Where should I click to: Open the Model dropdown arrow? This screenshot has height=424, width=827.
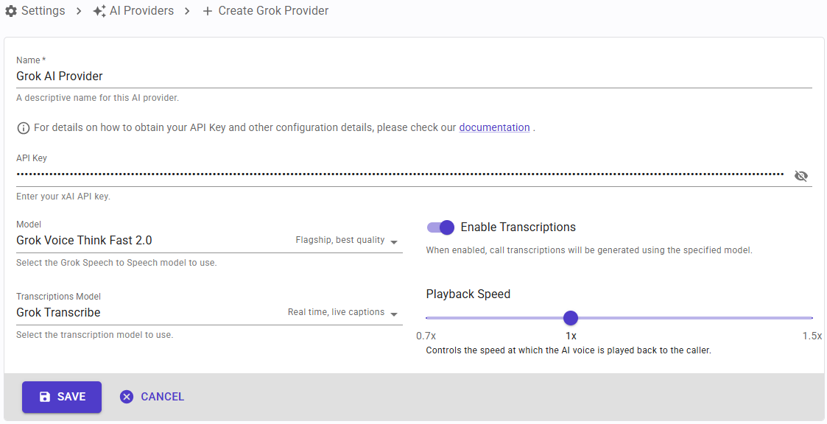(394, 241)
